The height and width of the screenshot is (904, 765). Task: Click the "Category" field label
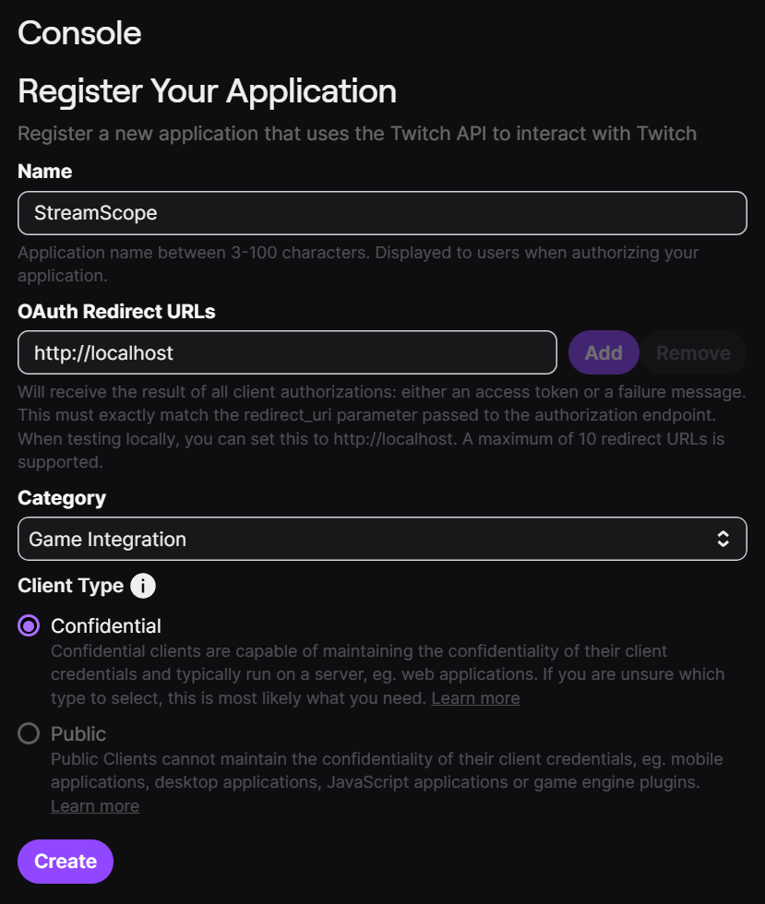(x=62, y=498)
